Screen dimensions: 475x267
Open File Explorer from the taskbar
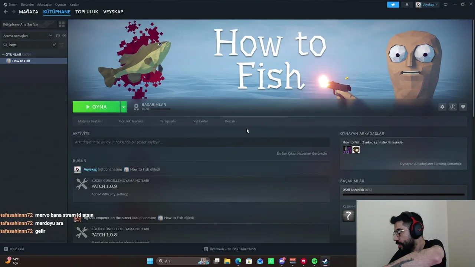pos(227,261)
